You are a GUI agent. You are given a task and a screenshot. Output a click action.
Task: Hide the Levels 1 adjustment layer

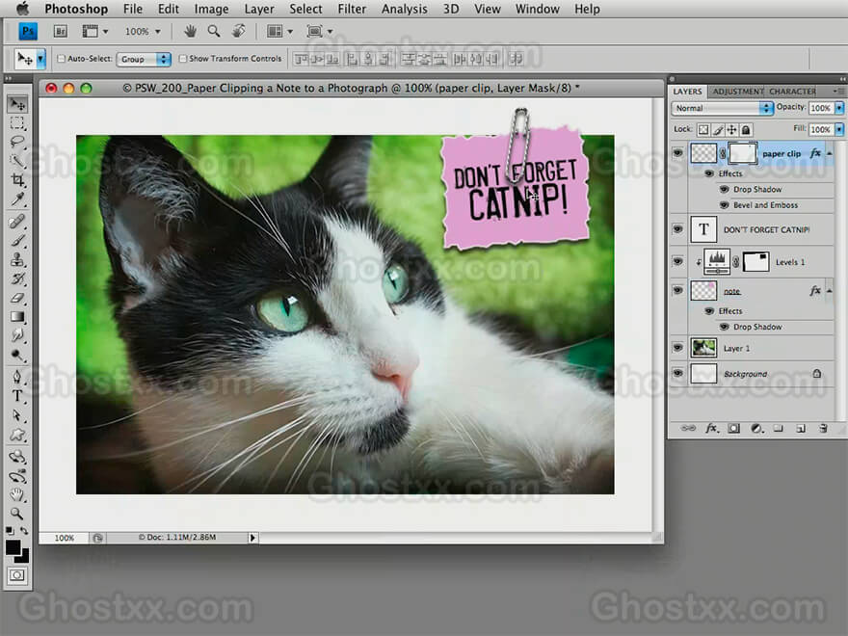coord(677,262)
